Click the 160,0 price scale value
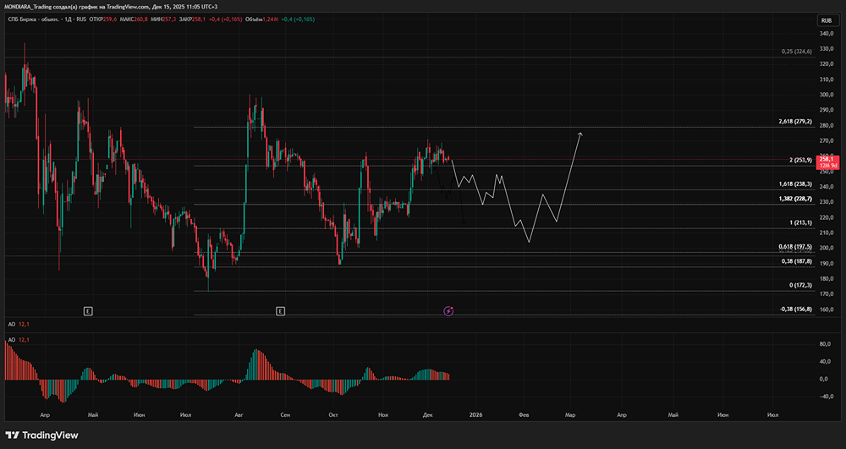 pyautogui.click(x=827, y=309)
